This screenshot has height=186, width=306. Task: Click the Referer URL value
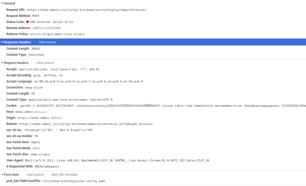86,124
